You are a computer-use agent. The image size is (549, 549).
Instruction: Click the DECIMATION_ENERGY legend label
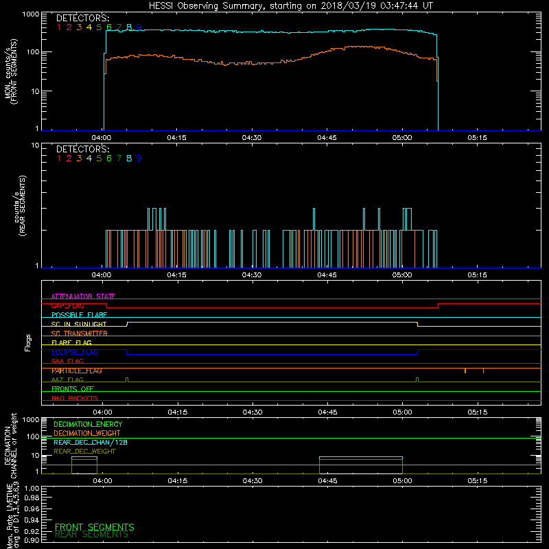click(x=88, y=424)
